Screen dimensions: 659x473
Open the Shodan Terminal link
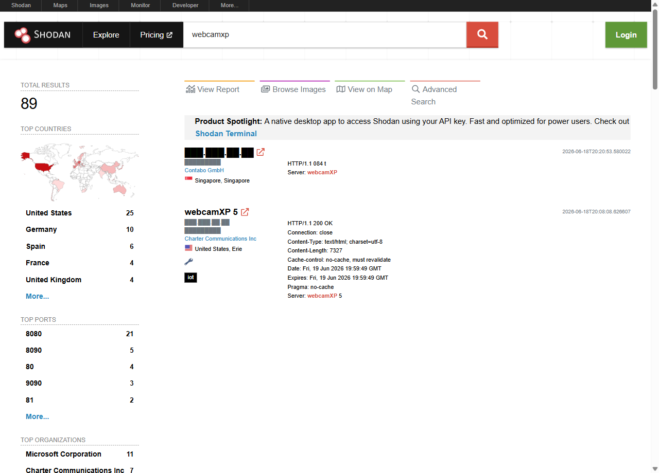click(x=226, y=134)
